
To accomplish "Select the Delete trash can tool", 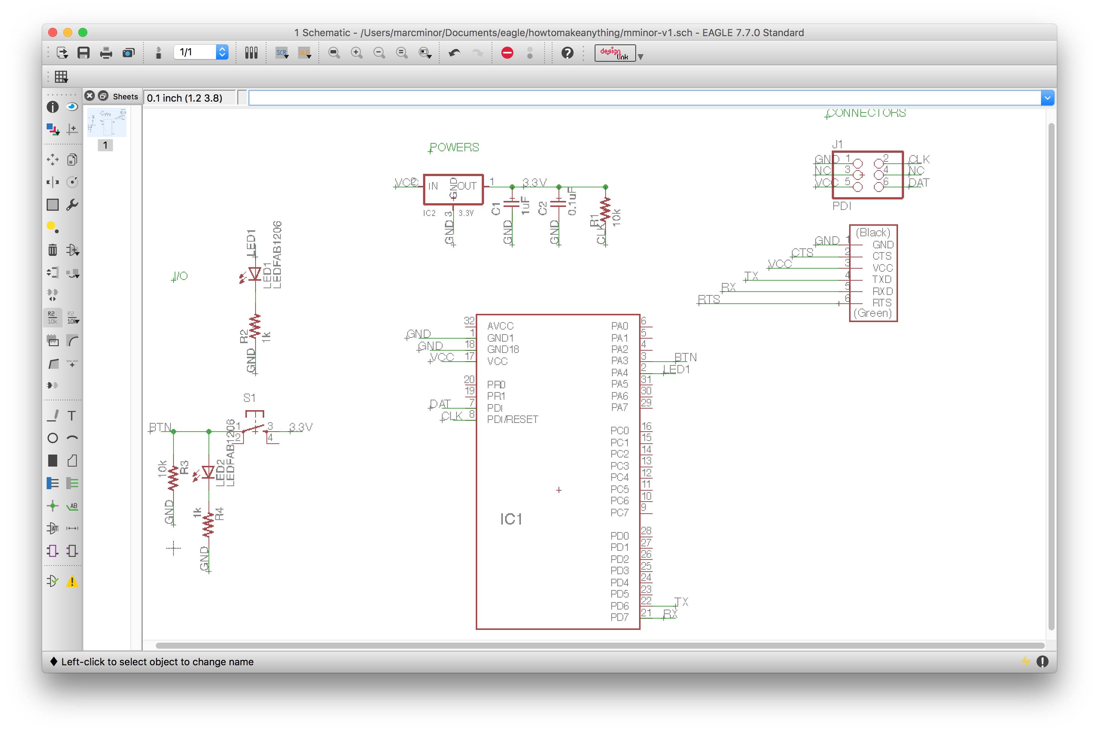I will 52,250.
